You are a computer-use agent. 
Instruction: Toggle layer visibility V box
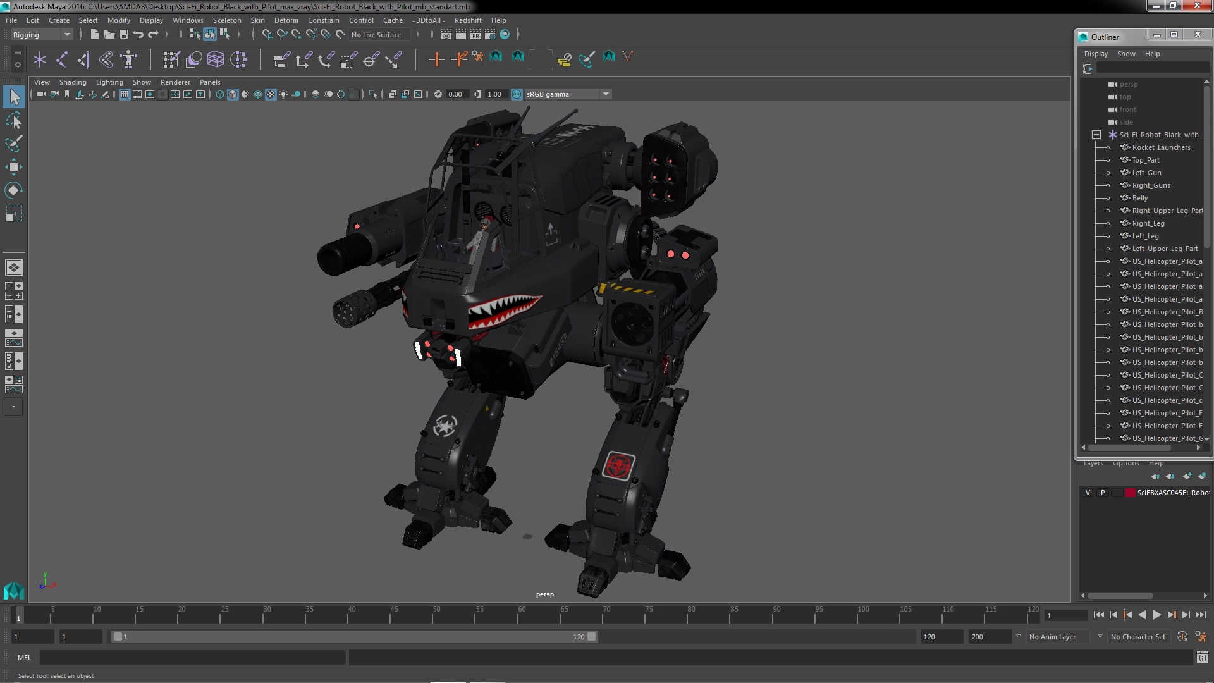coord(1088,493)
